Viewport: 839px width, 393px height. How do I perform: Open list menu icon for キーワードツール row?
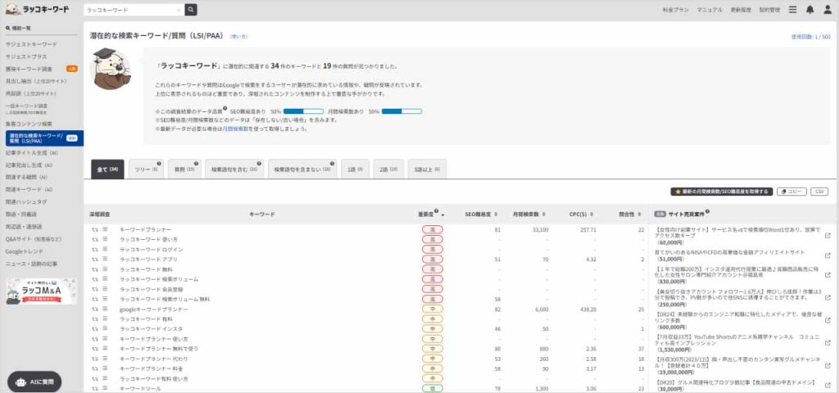[105, 389]
